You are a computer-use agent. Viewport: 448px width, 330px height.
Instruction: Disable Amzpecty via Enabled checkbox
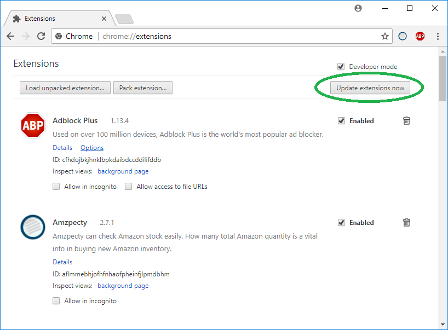pyautogui.click(x=341, y=222)
